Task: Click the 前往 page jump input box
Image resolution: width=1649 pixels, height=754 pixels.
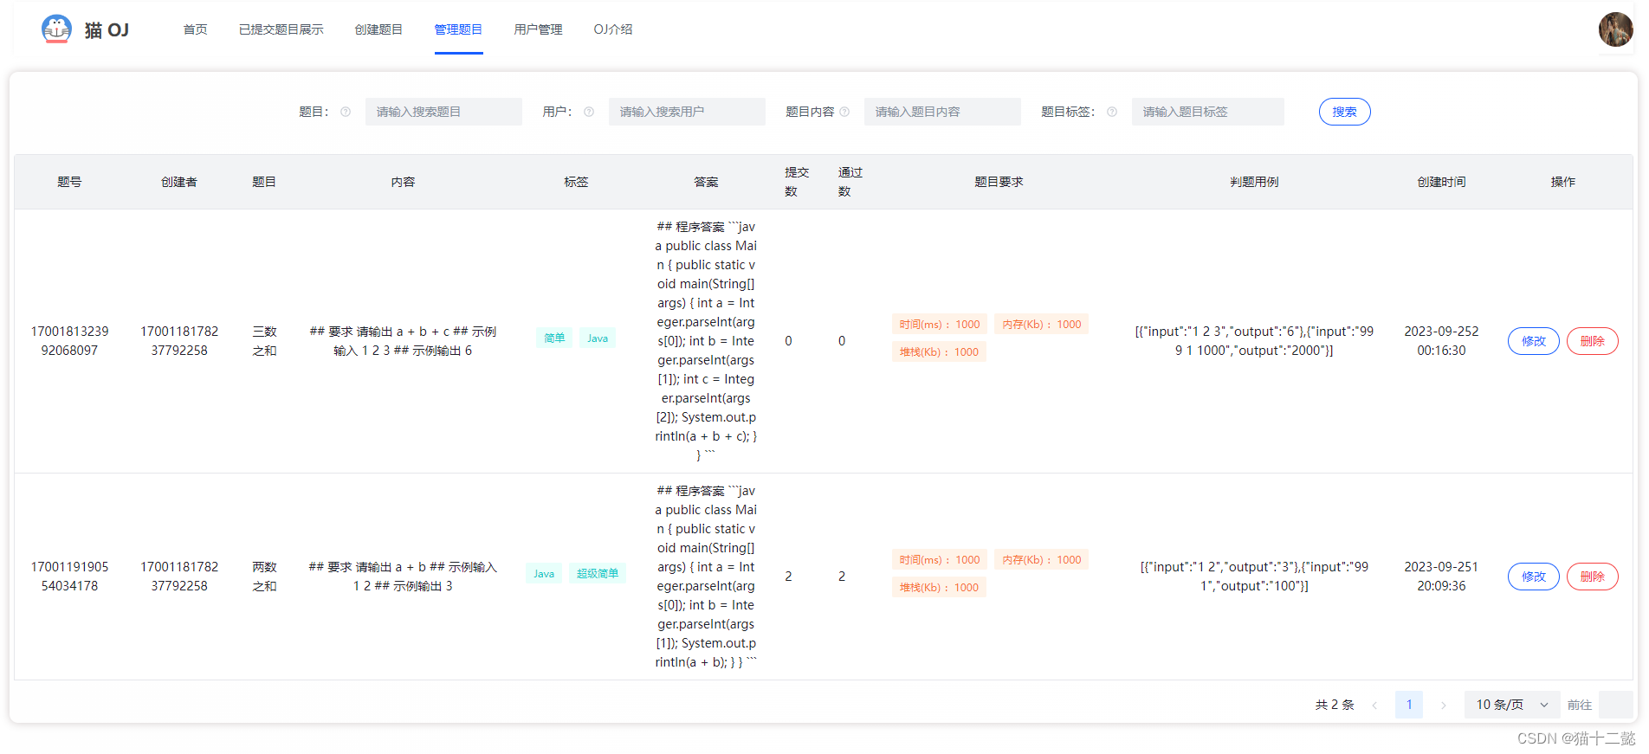Action: (1615, 705)
